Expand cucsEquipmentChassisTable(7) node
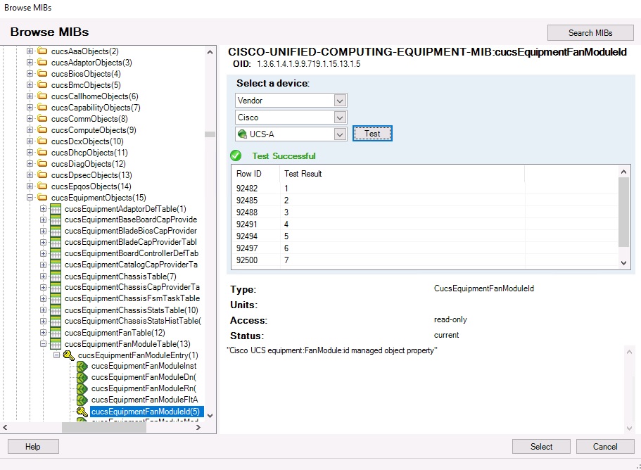The image size is (641, 470). click(44, 277)
